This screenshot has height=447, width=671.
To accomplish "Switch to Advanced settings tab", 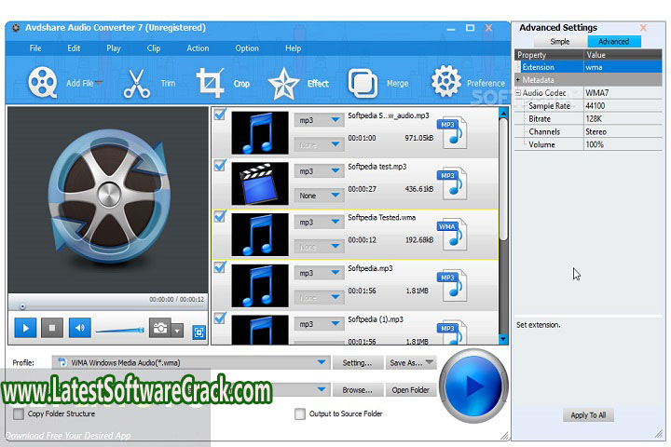I will [x=613, y=42].
